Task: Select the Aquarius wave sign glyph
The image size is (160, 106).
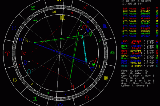Action: (32, 7)
